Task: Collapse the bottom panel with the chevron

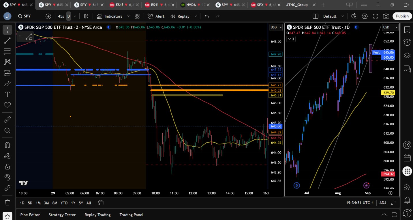Action: pos(384,215)
